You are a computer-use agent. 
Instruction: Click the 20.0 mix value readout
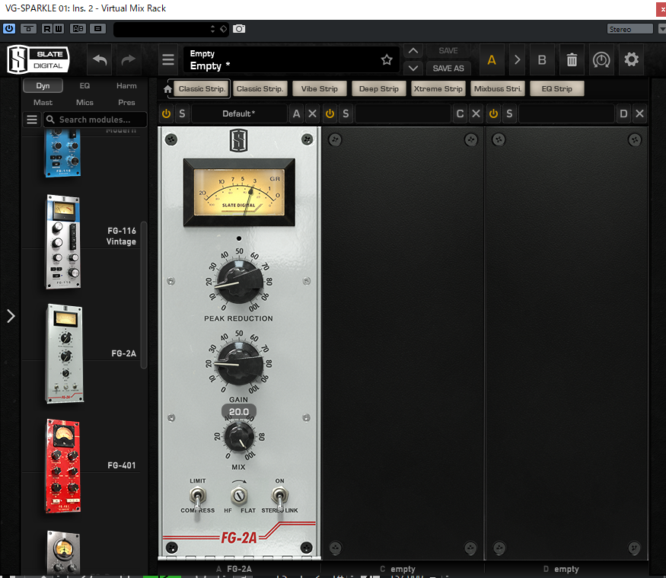pyautogui.click(x=239, y=411)
